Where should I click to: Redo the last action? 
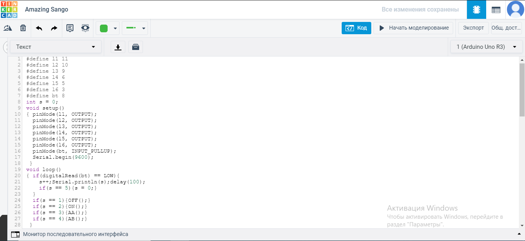(x=54, y=28)
